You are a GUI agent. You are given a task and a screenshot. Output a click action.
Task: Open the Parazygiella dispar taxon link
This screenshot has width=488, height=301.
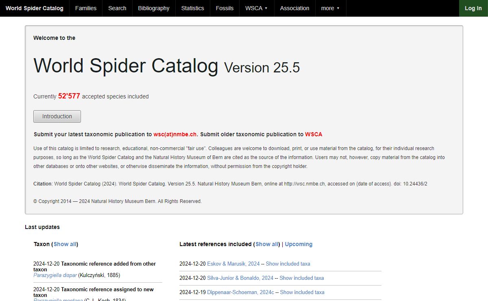55,275
